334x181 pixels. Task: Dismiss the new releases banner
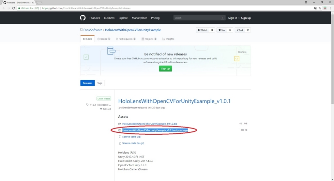242,52
